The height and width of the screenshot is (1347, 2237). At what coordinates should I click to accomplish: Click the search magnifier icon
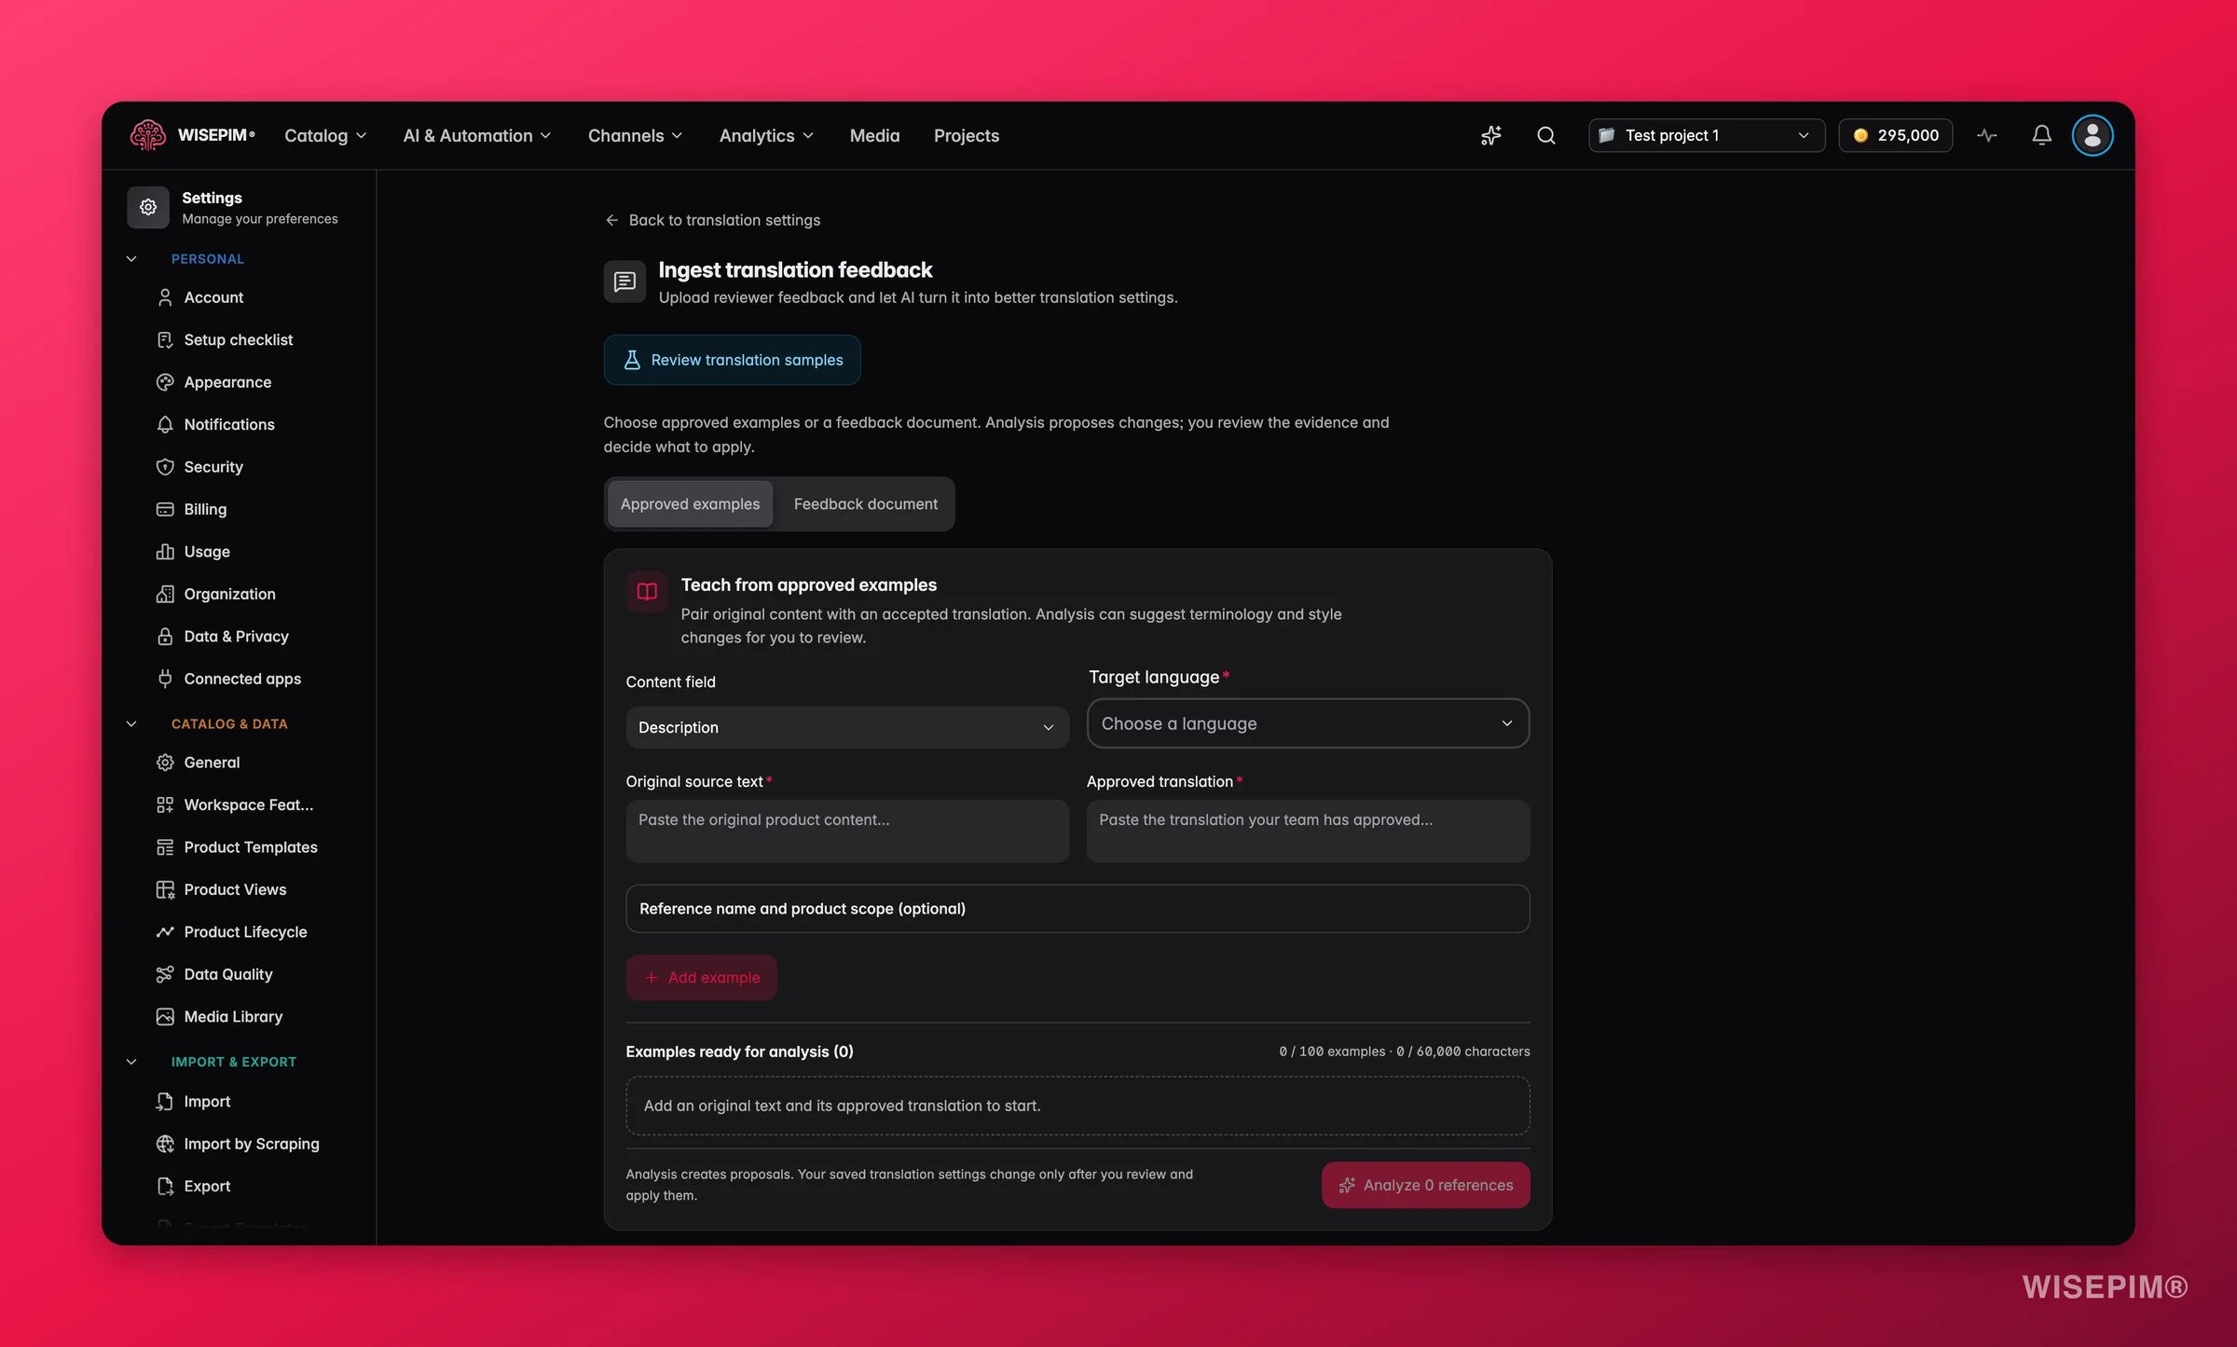(1546, 135)
